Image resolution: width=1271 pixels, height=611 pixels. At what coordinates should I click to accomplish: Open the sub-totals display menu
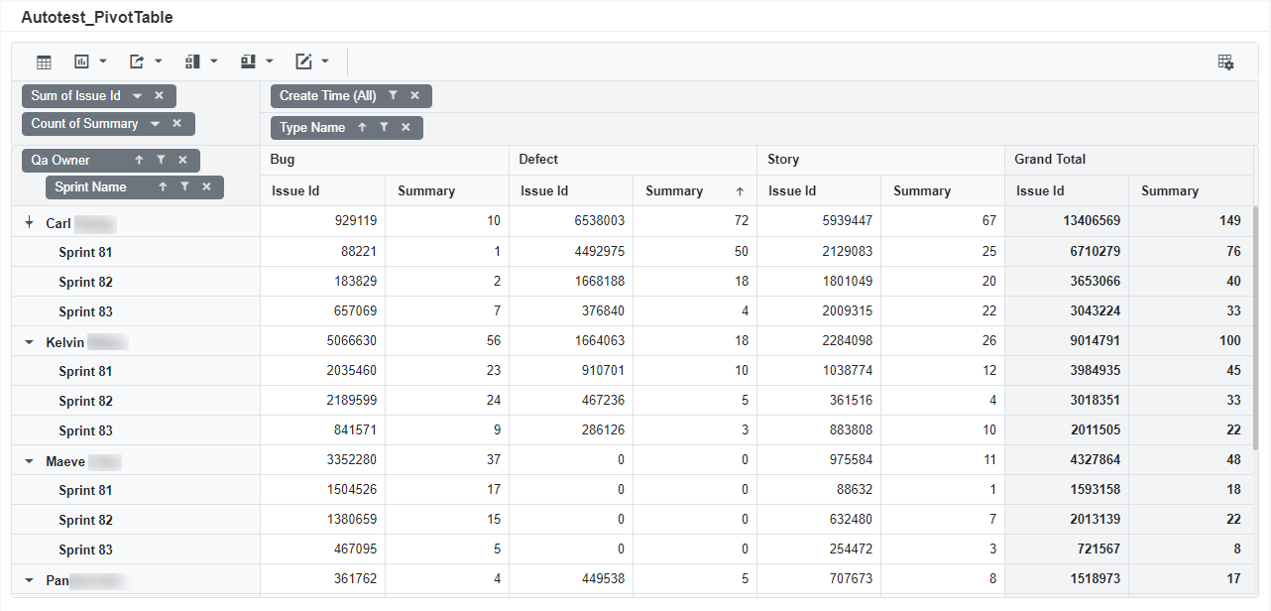pyautogui.click(x=200, y=62)
